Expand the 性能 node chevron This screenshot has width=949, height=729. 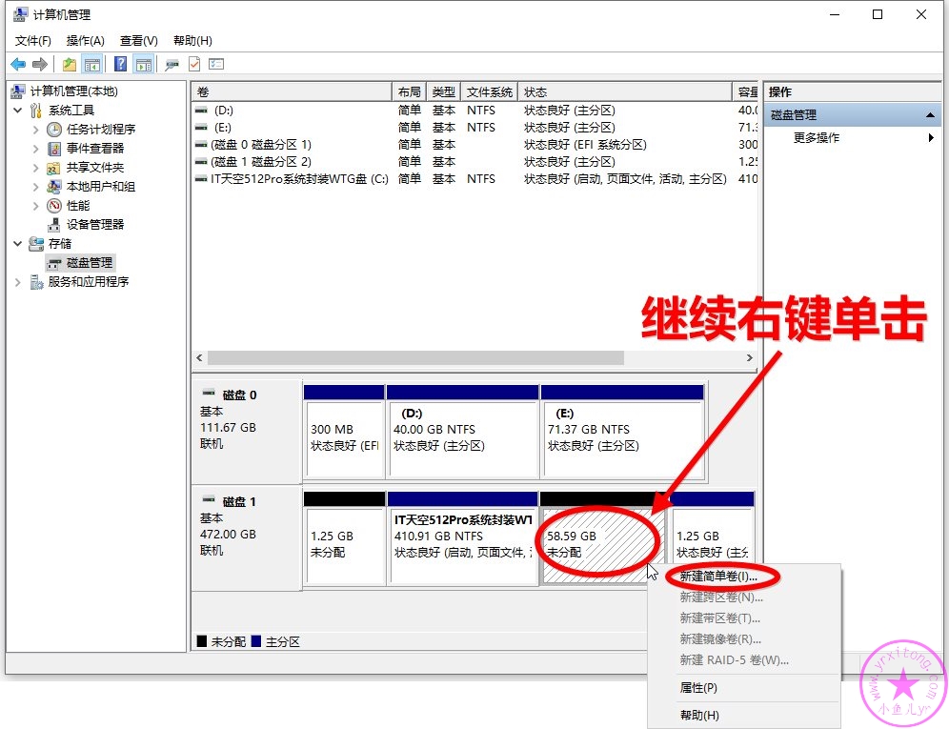coord(35,205)
